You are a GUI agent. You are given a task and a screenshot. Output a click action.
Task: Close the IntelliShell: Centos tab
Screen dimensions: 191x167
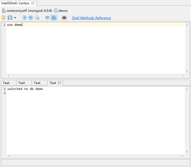click(33, 3)
